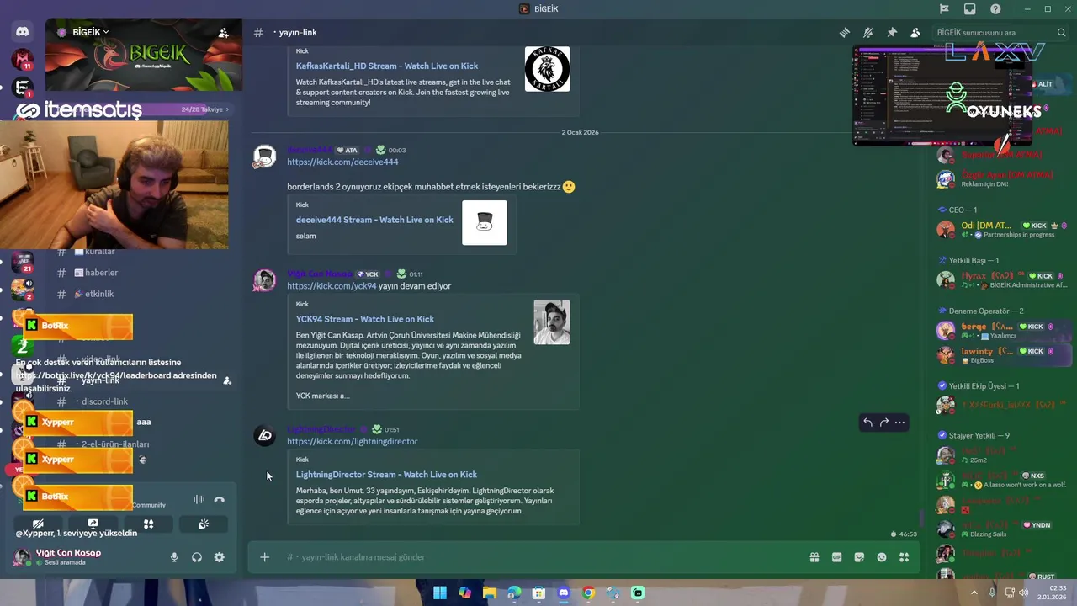Open activities button in voice panel

(148, 524)
